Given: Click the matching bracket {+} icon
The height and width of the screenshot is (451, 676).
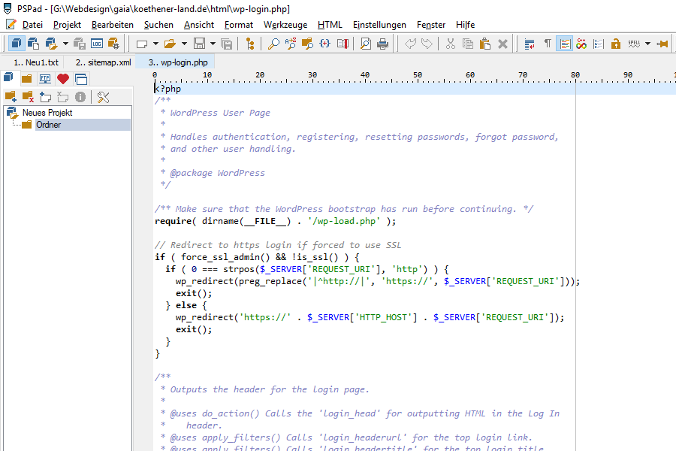Looking at the screenshot, I should pos(324,44).
